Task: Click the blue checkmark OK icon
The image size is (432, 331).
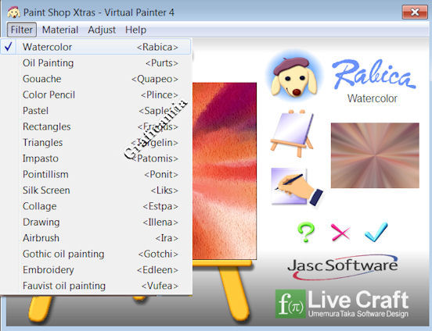Action: pos(376,233)
